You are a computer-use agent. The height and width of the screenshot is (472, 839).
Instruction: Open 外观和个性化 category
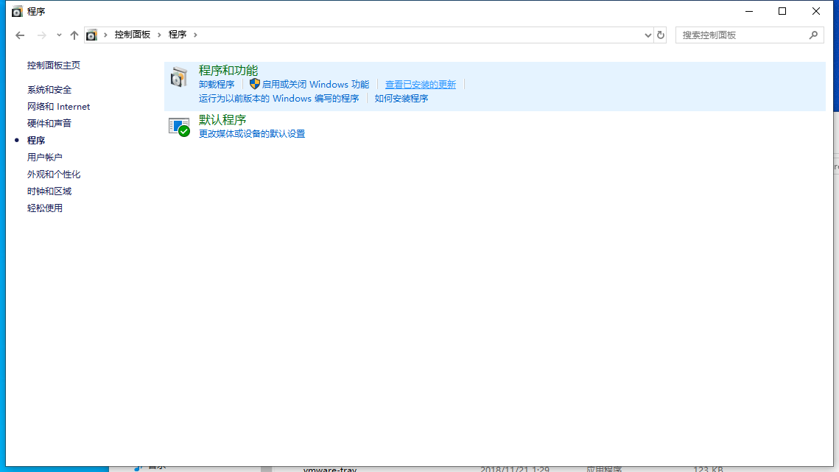point(54,175)
